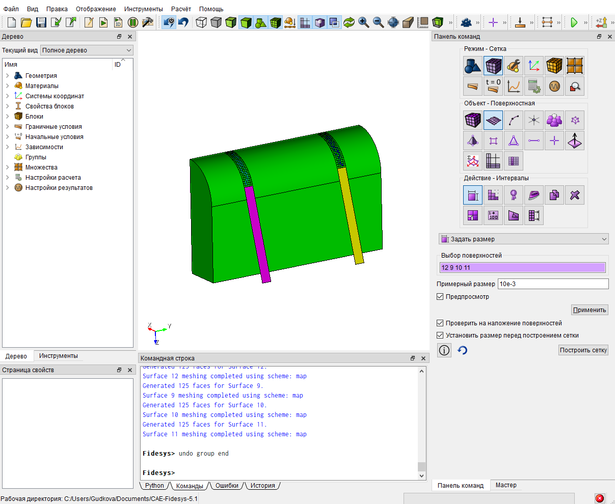Click the green refresh arrows icon
Image resolution: width=615 pixels, height=504 pixels.
[x=349, y=22]
